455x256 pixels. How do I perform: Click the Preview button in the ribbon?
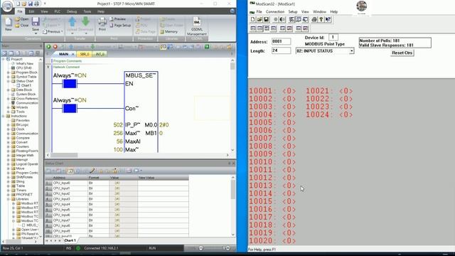point(117,19)
